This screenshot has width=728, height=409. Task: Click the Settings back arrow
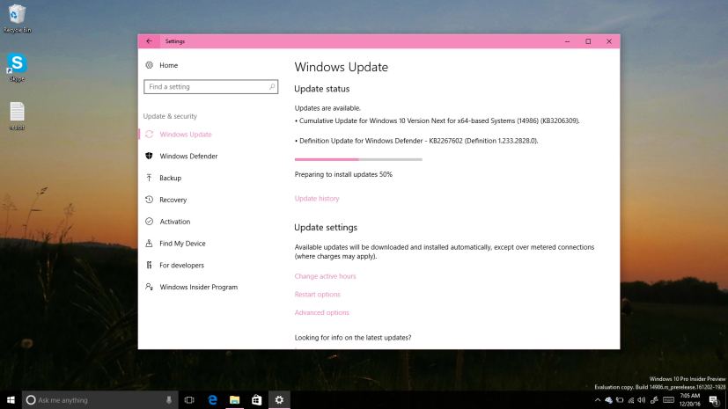pyautogui.click(x=149, y=41)
